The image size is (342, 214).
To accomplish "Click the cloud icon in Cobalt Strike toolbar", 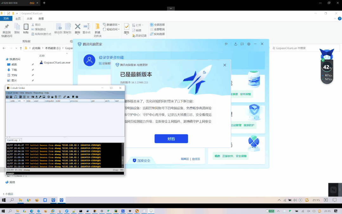I will pos(68,97).
